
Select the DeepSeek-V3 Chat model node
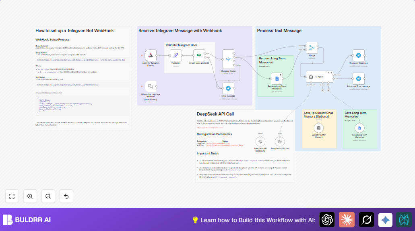click(280, 142)
